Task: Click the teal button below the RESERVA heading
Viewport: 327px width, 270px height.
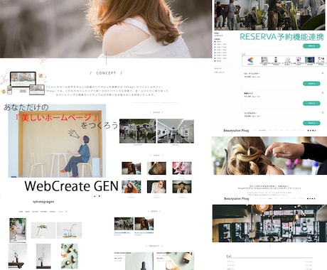Action: 311,46
